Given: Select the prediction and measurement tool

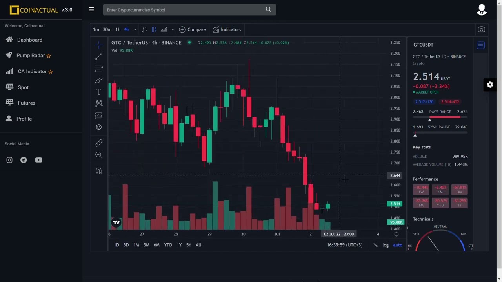Looking at the screenshot, I should point(99,116).
